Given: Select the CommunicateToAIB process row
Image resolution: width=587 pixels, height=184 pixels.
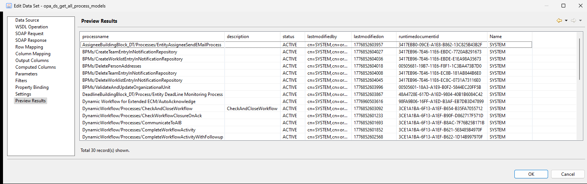Looking at the screenshot, I should click(x=306, y=123).
